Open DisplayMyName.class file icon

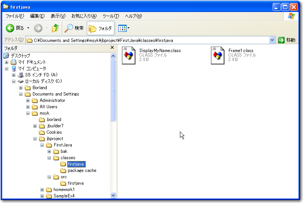coord(128,55)
